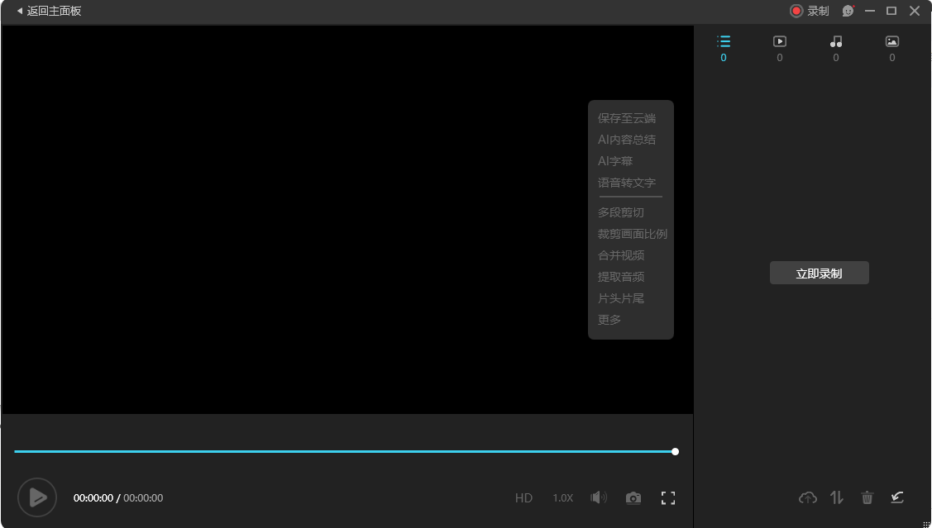Click the export icon at bottom right

(897, 497)
